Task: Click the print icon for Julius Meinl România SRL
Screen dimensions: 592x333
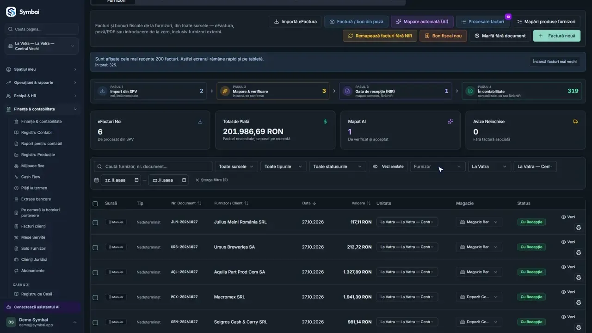Action: point(579,228)
